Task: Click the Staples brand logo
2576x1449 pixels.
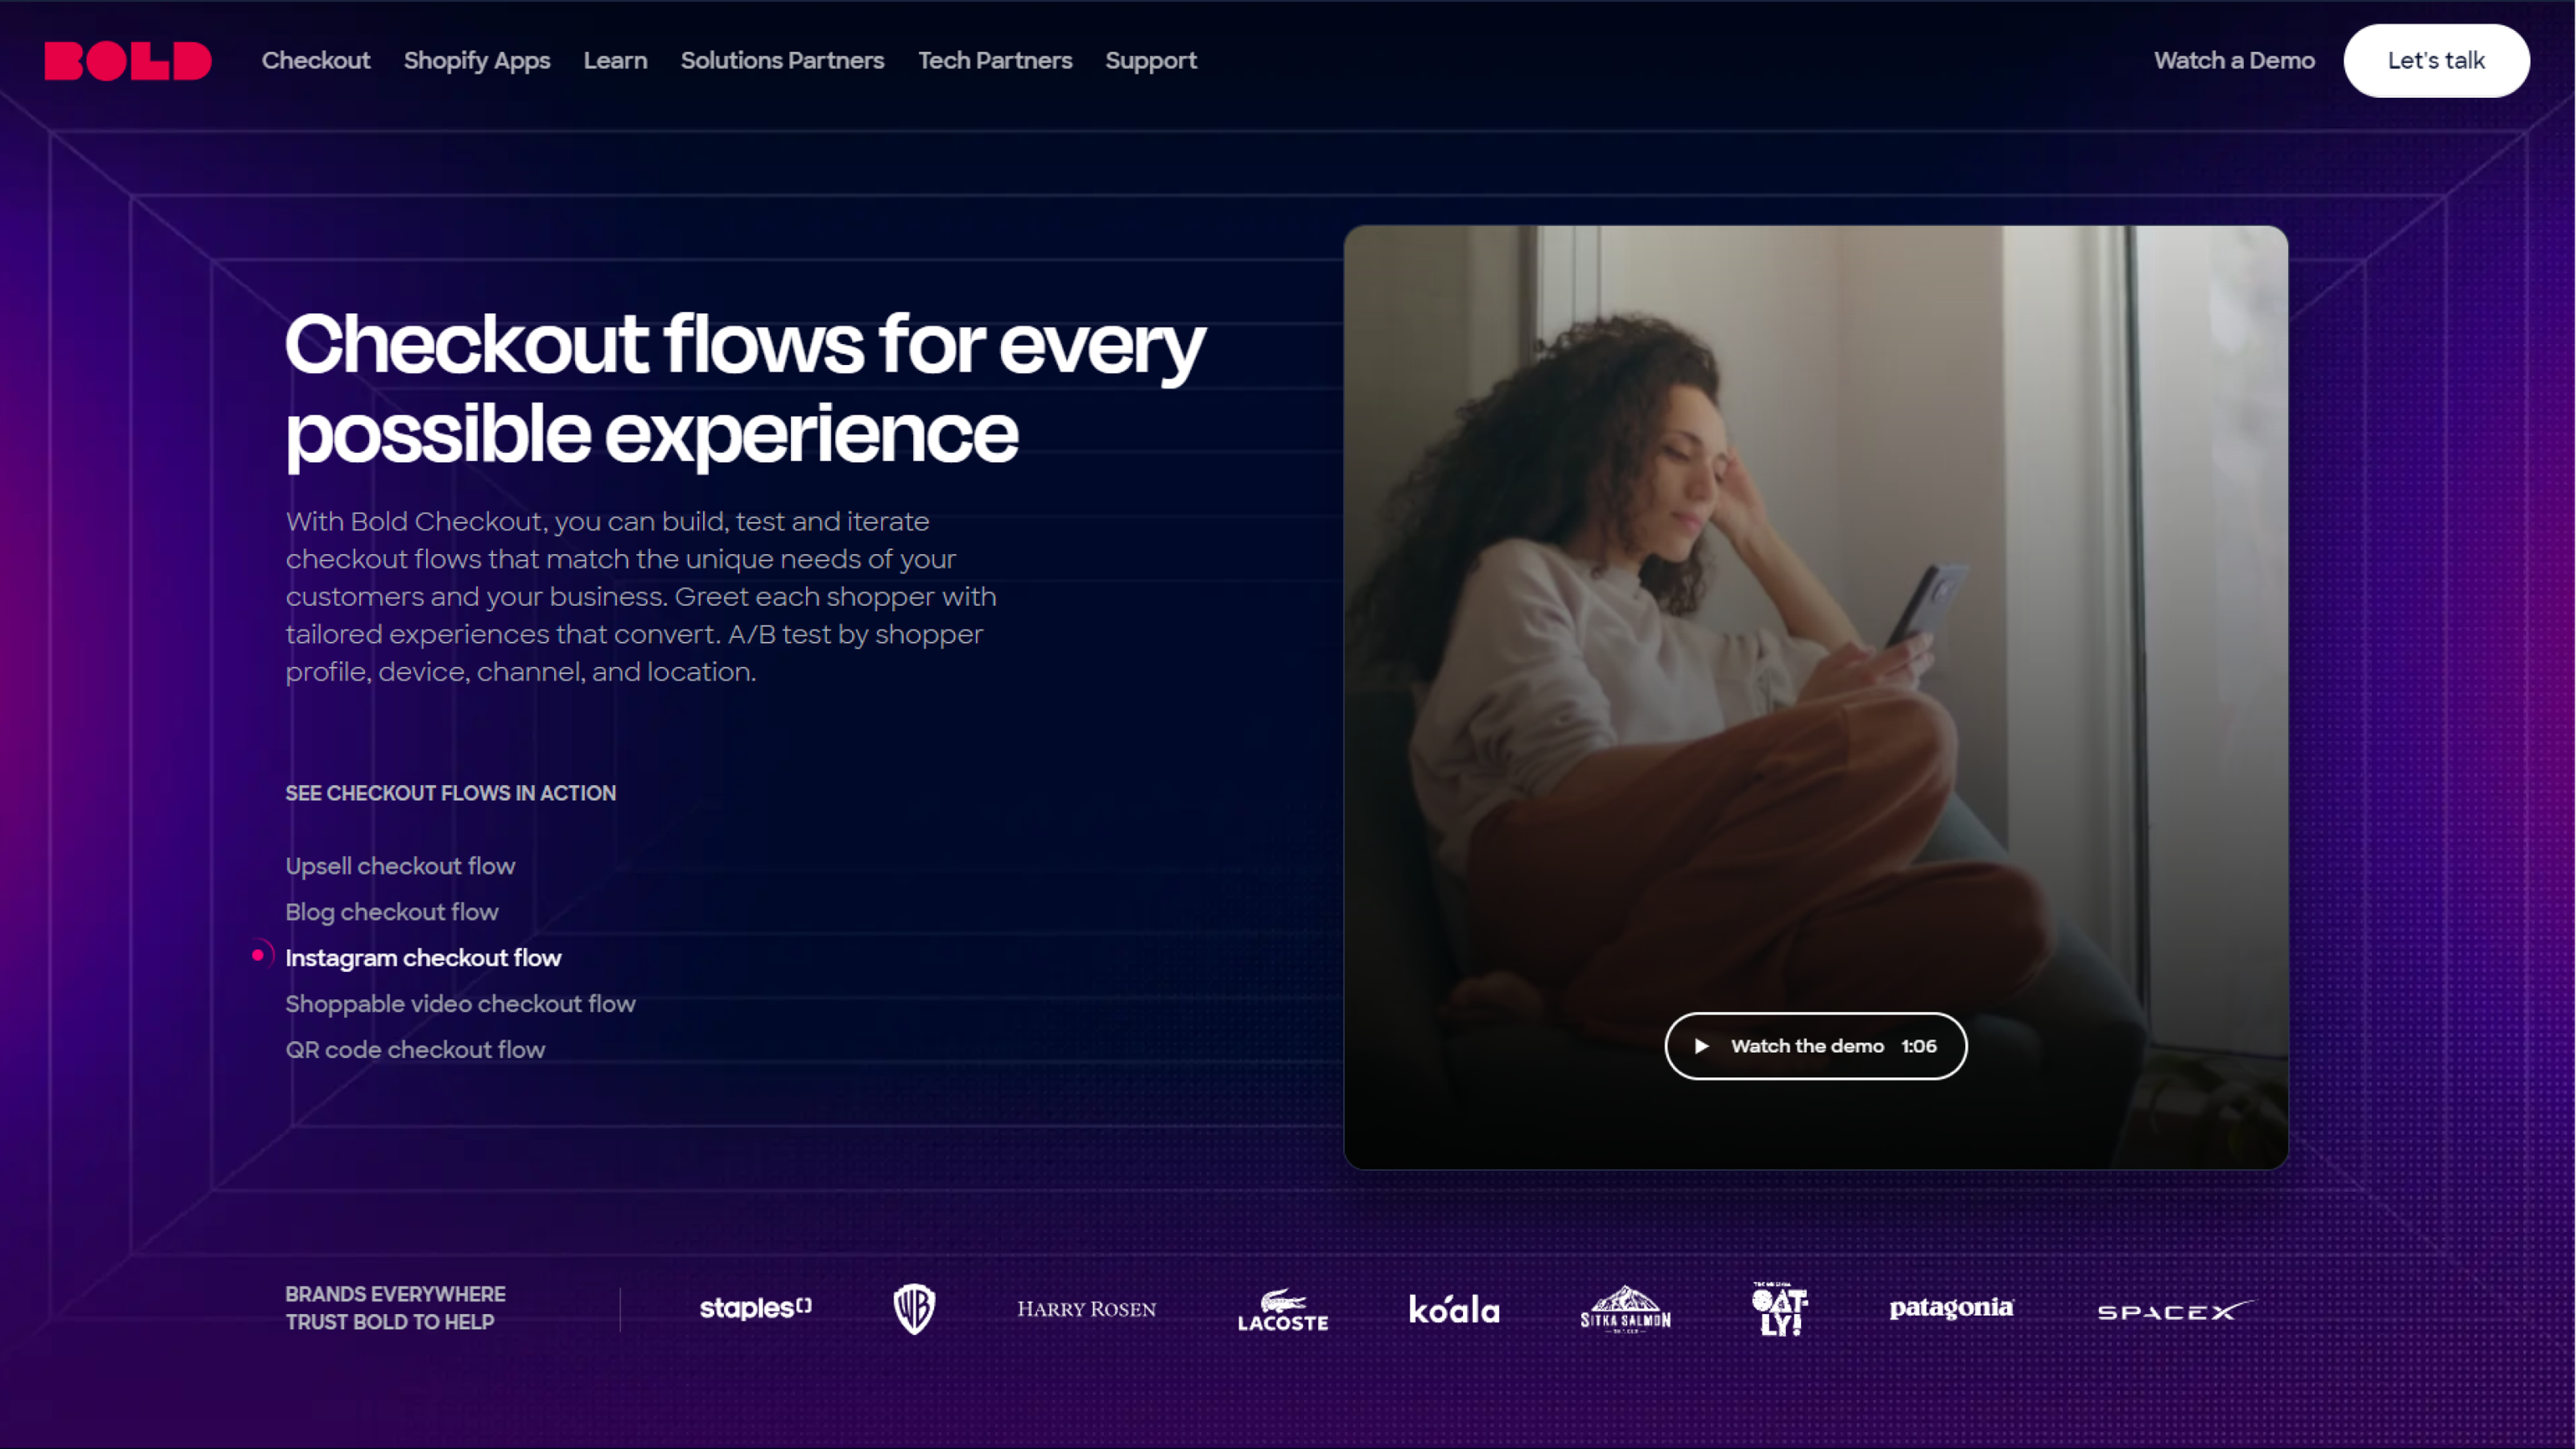Action: coord(756,1308)
